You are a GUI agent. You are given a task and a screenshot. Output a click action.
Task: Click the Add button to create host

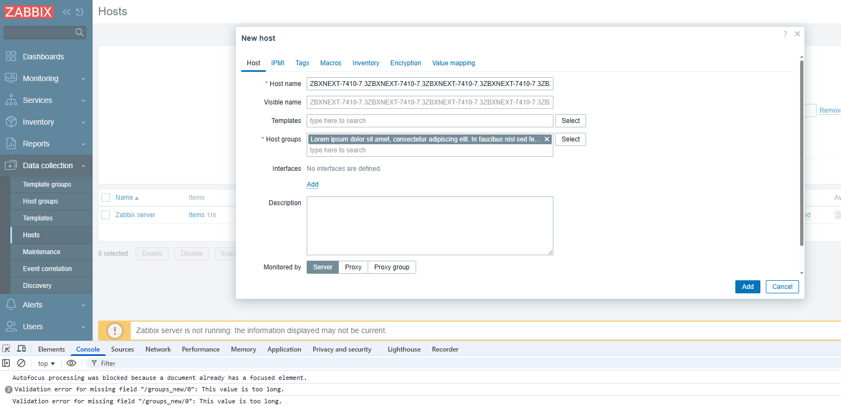point(747,287)
